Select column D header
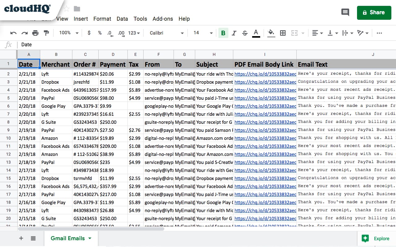The image size is (396, 247). [x=113, y=54]
